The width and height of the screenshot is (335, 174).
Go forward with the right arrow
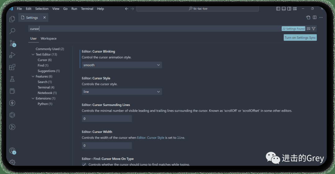pyautogui.click(x=132, y=9)
